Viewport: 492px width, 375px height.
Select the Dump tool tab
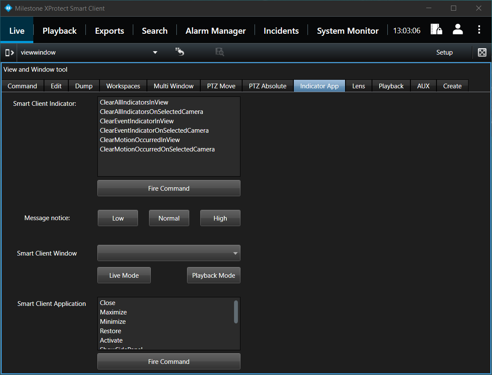pos(84,86)
